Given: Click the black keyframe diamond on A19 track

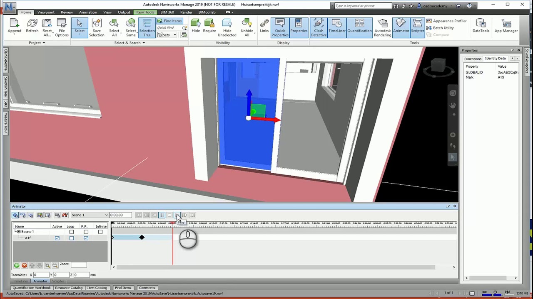Looking at the screenshot, I should [142, 238].
